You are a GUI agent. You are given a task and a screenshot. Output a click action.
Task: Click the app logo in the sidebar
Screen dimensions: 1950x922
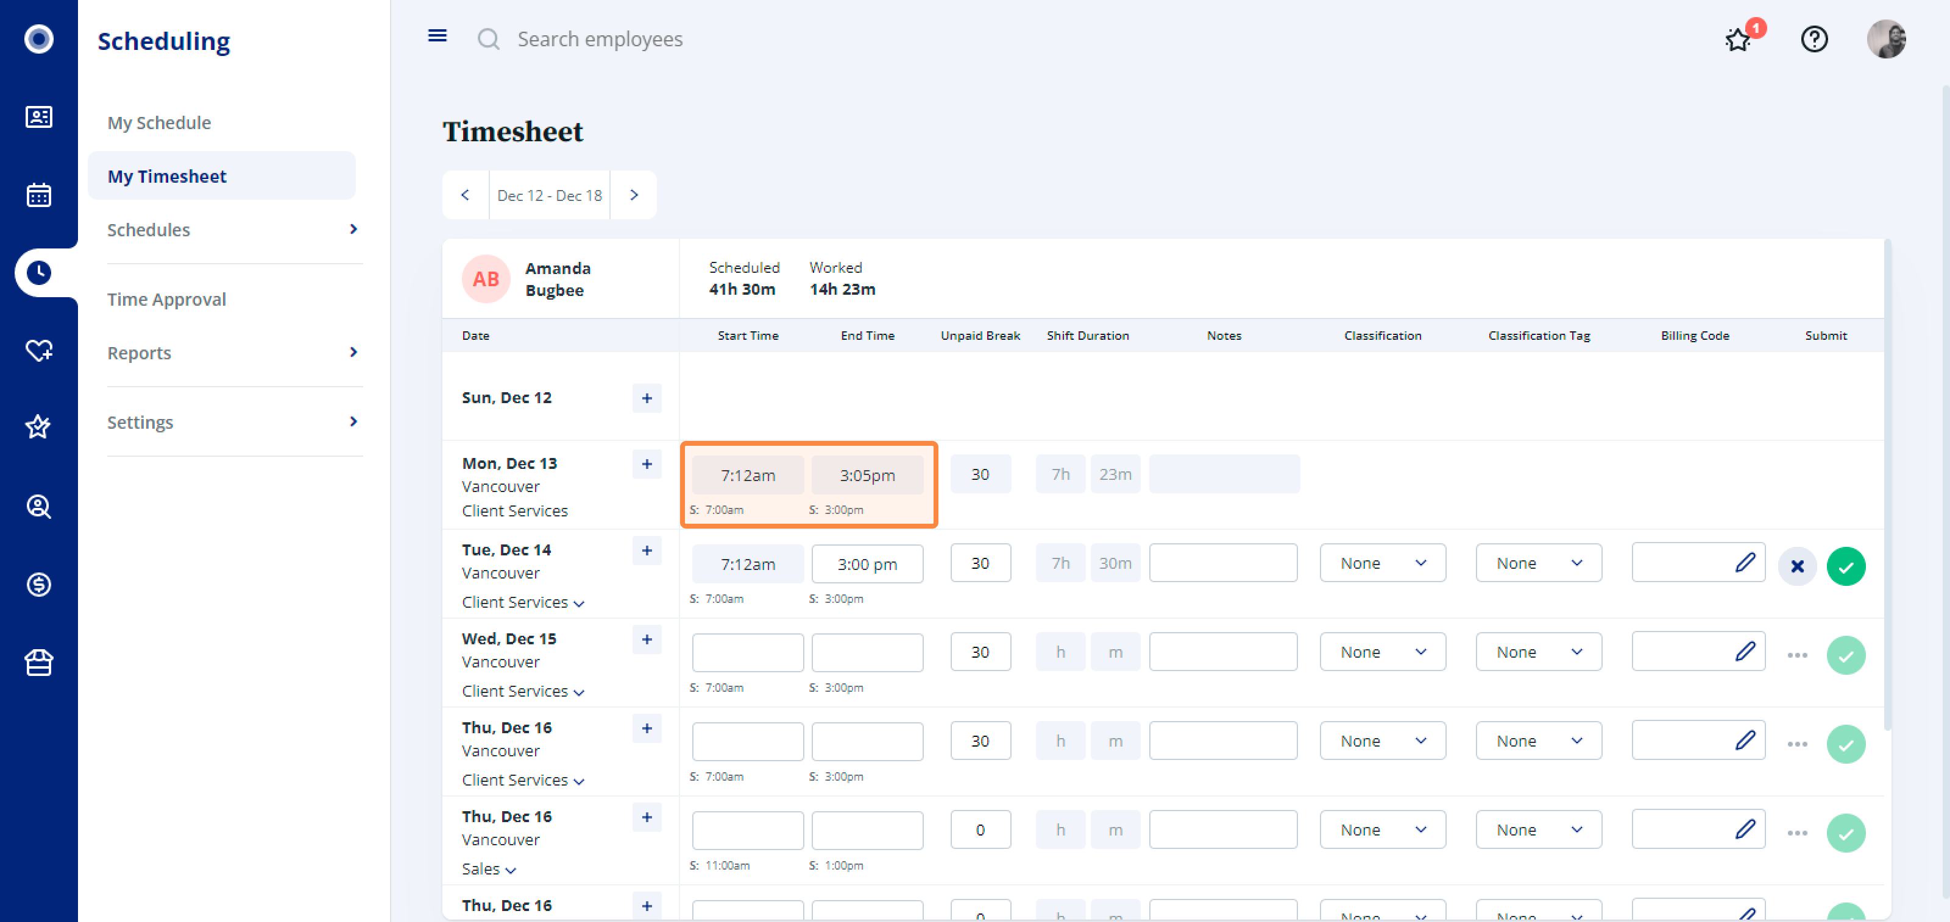(38, 38)
